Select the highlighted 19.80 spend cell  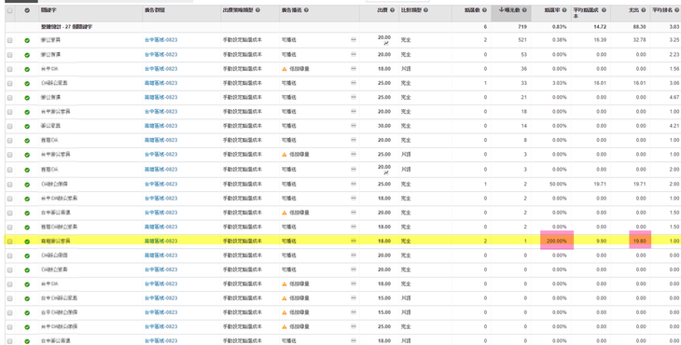click(640, 241)
